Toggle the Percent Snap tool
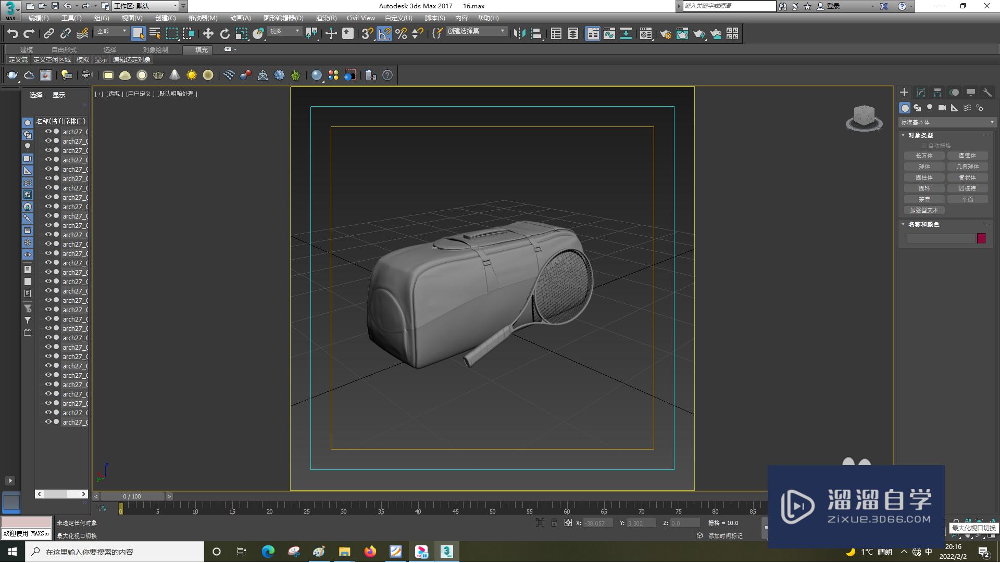Screen dimensions: 1000x563 point(401,34)
